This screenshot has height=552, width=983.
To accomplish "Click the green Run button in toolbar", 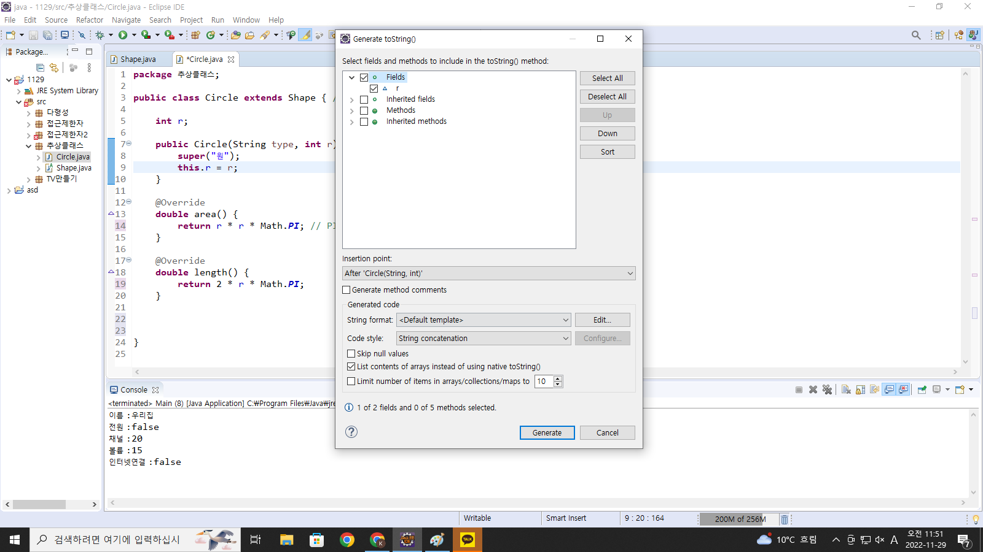I will (123, 35).
